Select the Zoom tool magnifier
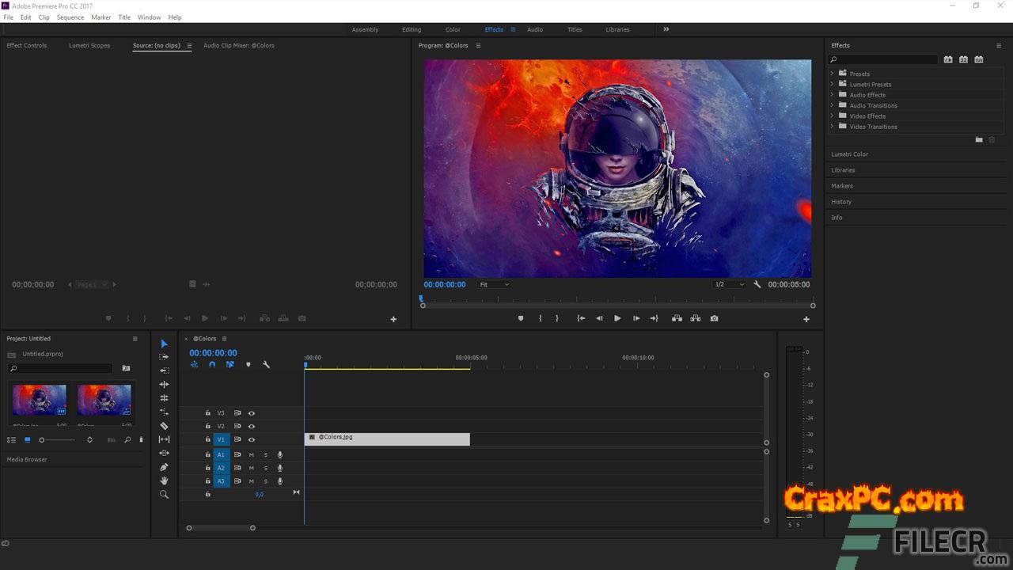This screenshot has height=570, width=1013. point(164,495)
